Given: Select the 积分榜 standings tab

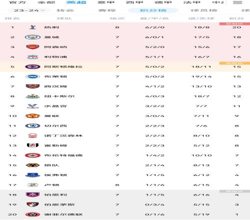Looking at the screenshot, I should [x=153, y=10].
